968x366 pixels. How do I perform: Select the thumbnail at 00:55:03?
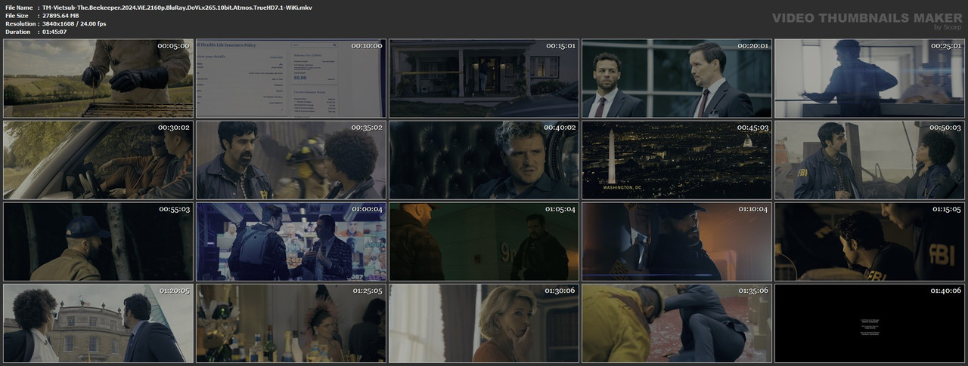tap(98, 241)
